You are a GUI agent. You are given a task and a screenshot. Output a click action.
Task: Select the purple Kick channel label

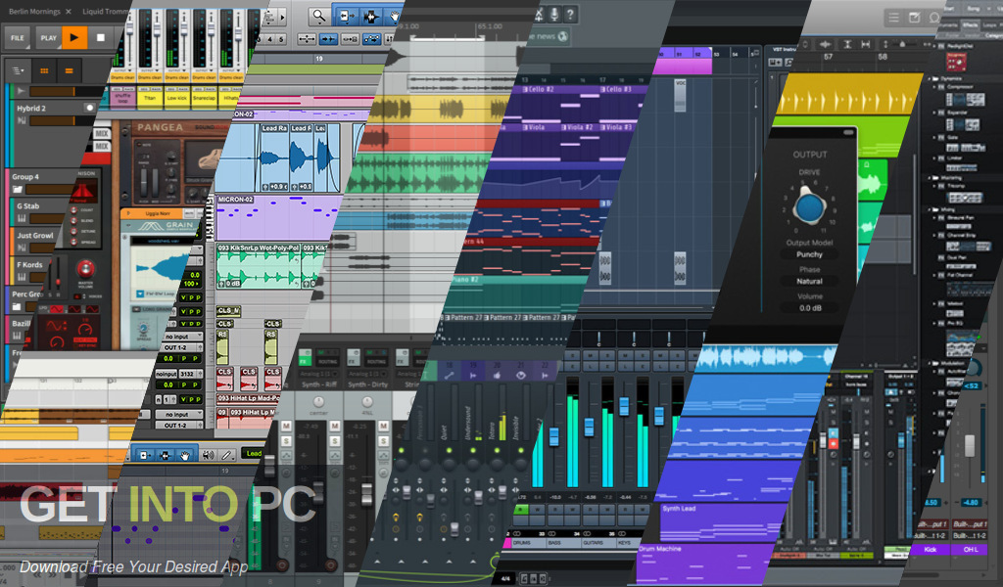pos(931,549)
